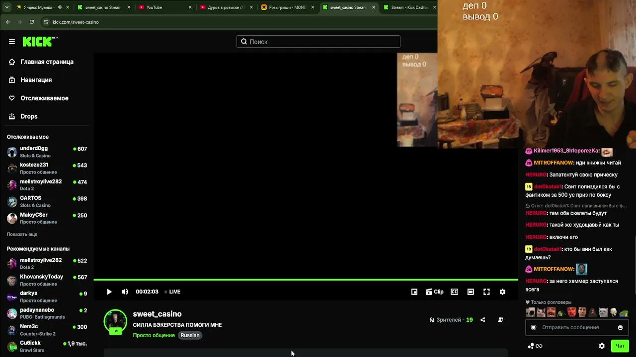Open the Kick hamburger sidebar menu
Viewport: 636px width, 357px height.
(x=12, y=42)
